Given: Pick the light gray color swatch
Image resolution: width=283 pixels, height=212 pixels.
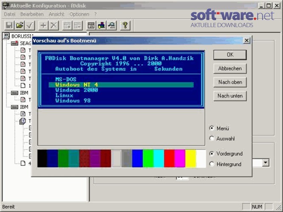Looking at the screenshot, I should 116,159.
